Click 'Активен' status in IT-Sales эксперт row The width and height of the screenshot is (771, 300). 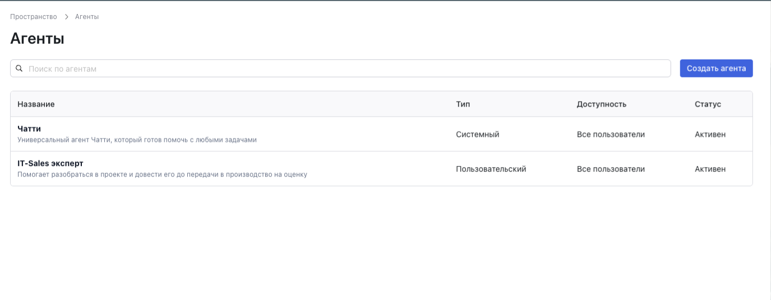pos(710,169)
